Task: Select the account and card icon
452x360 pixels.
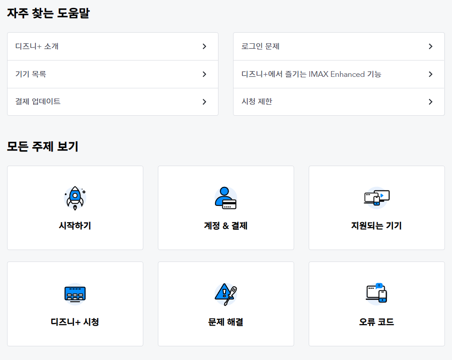Action: [x=226, y=198]
